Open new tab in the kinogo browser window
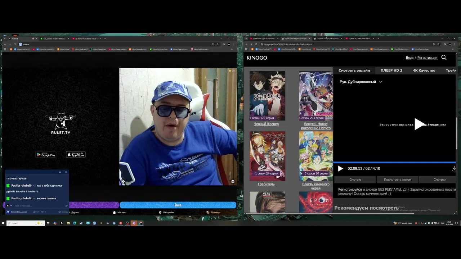Image resolution: width=461 pixels, height=259 pixels. [378, 38]
